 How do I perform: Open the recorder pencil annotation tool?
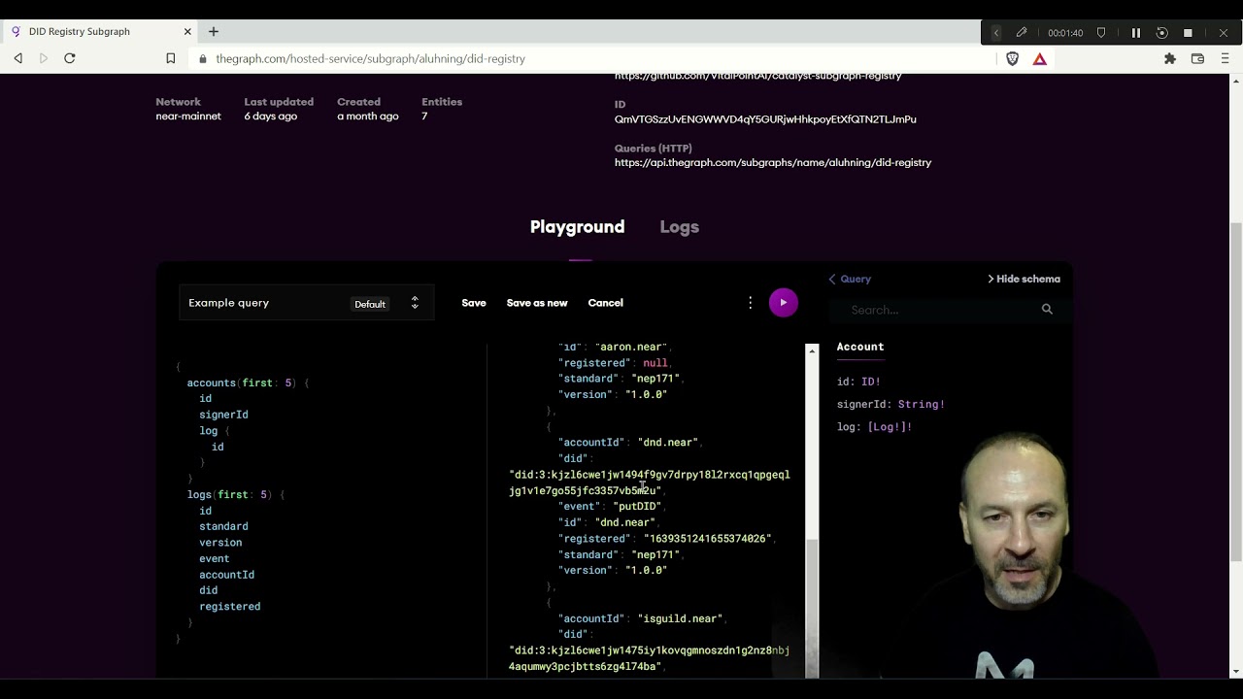[x=1022, y=33]
